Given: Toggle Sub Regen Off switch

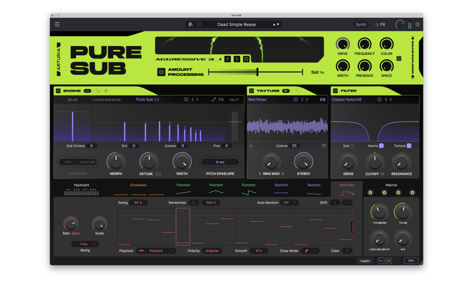Looking at the screenshot, I should [68, 162].
